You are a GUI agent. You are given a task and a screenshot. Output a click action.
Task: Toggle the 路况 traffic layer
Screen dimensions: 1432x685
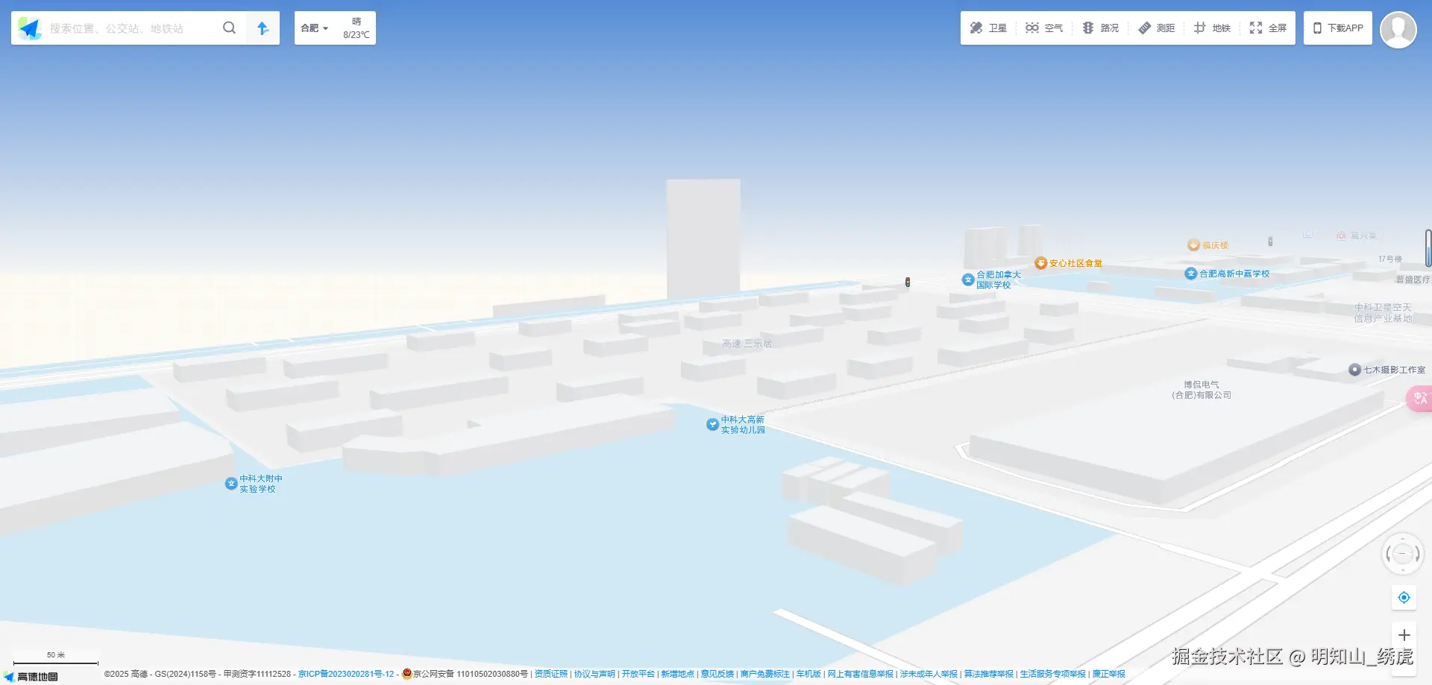(x=1100, y=28)
